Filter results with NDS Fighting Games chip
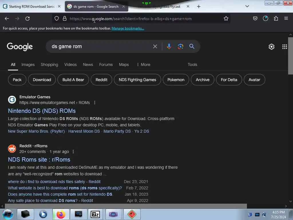This screenshot has height=220, width=293. [137, 80]
